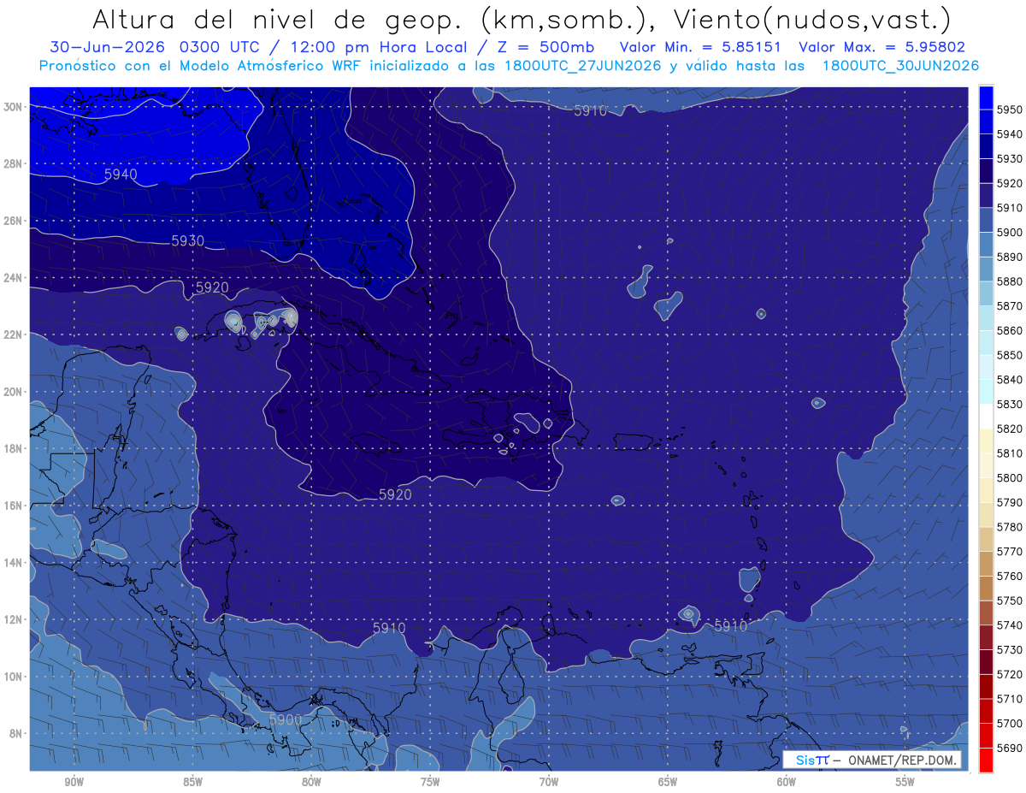Click the 28N latitude axis label
Image resolution: width=1026 pixels, height=793 pixels.
[x=15, y=163]
